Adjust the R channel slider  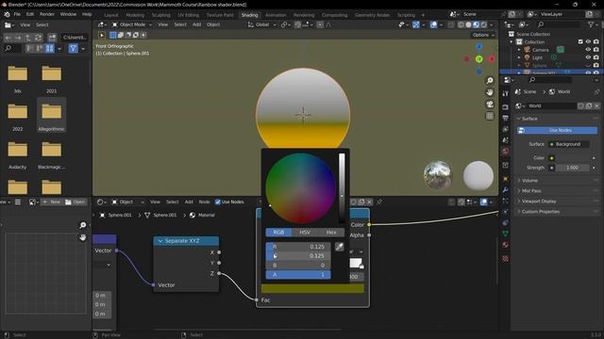click(298, 247)
